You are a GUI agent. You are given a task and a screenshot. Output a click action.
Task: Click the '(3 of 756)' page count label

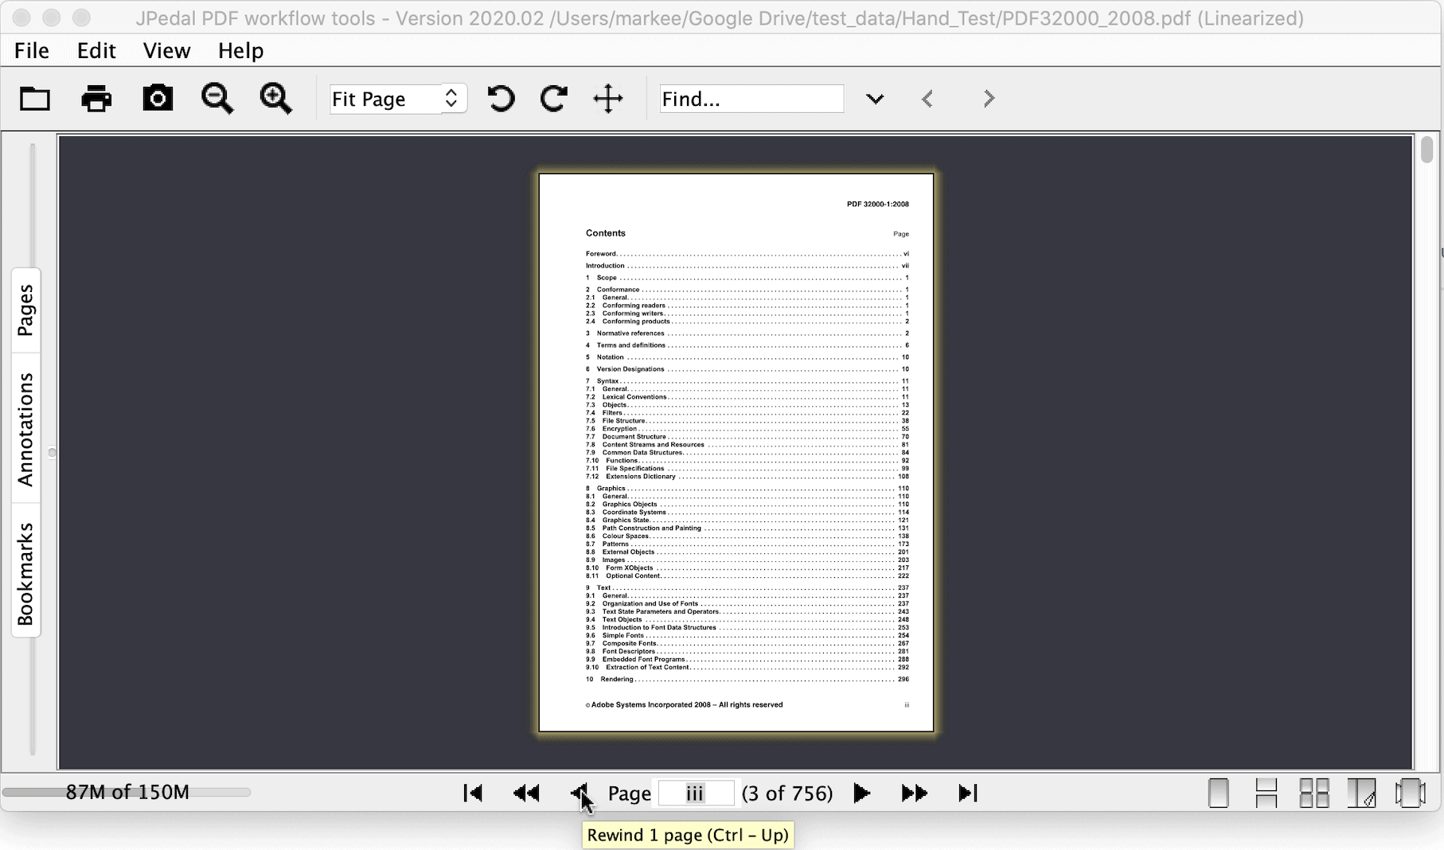tap(787, 793)
